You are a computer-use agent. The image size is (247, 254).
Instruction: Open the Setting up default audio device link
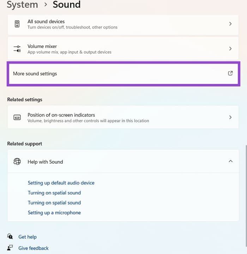61,183
